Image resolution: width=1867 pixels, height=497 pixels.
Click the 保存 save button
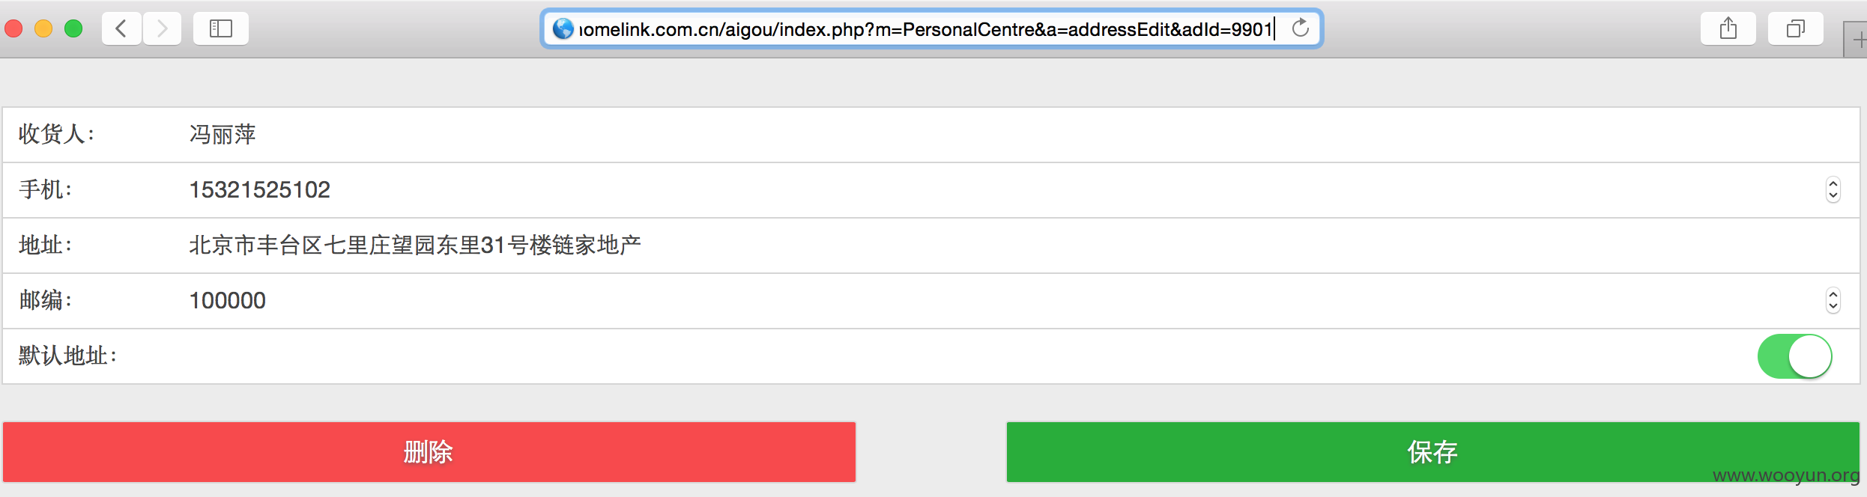tap(1432, 452)
